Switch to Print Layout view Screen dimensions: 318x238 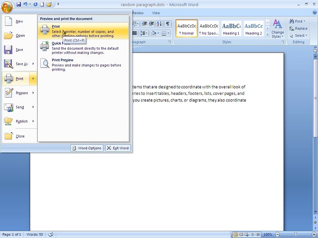[x=235, y=235]
